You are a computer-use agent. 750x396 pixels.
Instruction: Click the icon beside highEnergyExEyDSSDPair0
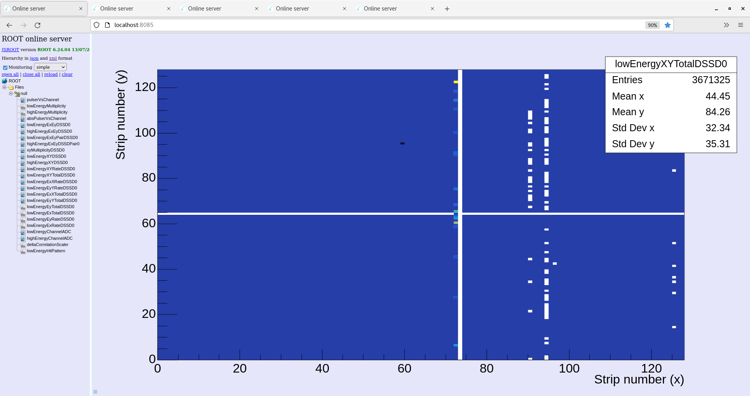tap(23, 144)
